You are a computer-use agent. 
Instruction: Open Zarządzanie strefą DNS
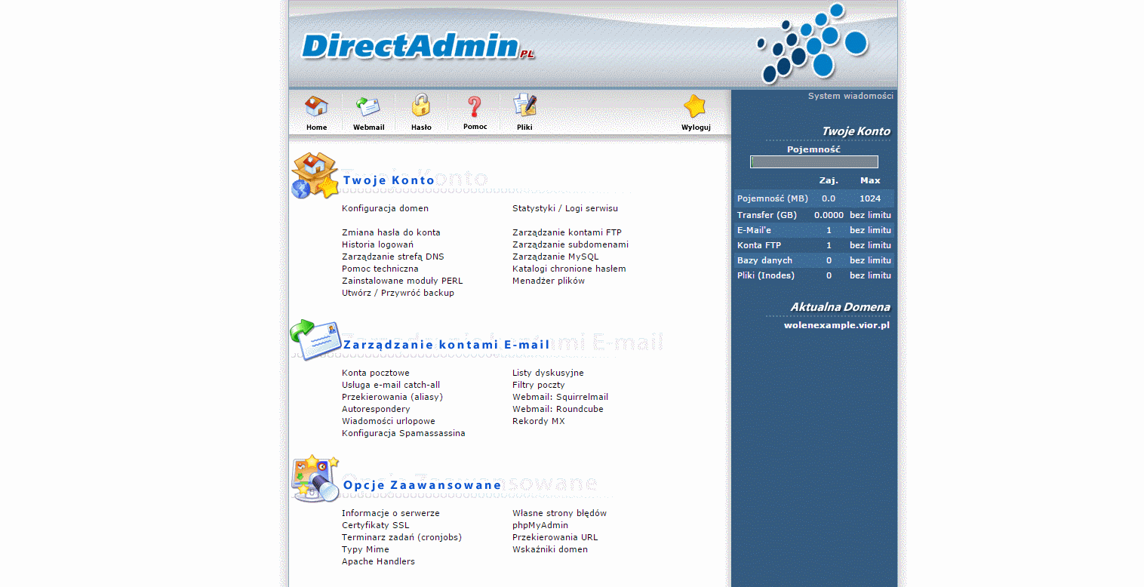[x=393, y=257]
